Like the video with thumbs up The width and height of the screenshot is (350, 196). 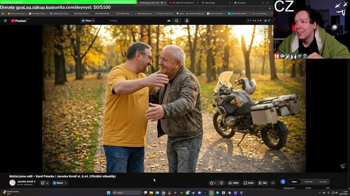pyautogui.click(x=213, y=183)
